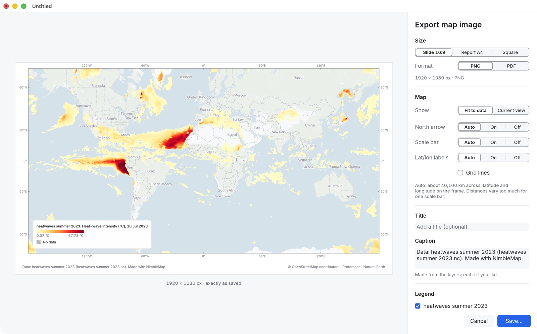This screenshot has width=537, height=334.
Task: Set Lat/lon labels to Auto
Action: tap(469, 158)
